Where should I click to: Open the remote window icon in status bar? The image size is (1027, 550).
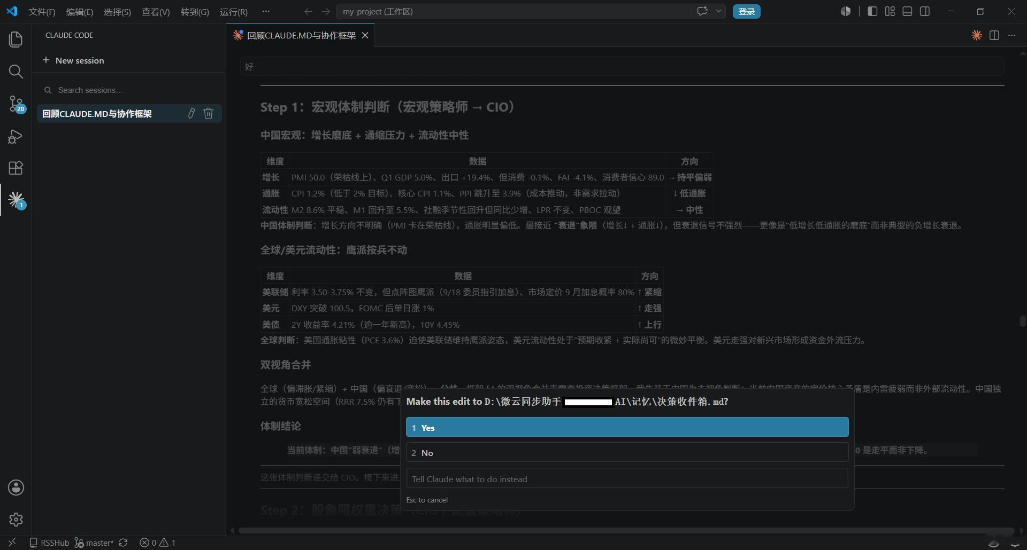click(12, 543)
